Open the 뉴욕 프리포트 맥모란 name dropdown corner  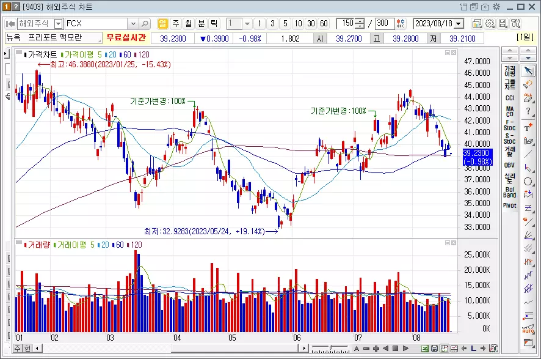[x=100, y=41]
